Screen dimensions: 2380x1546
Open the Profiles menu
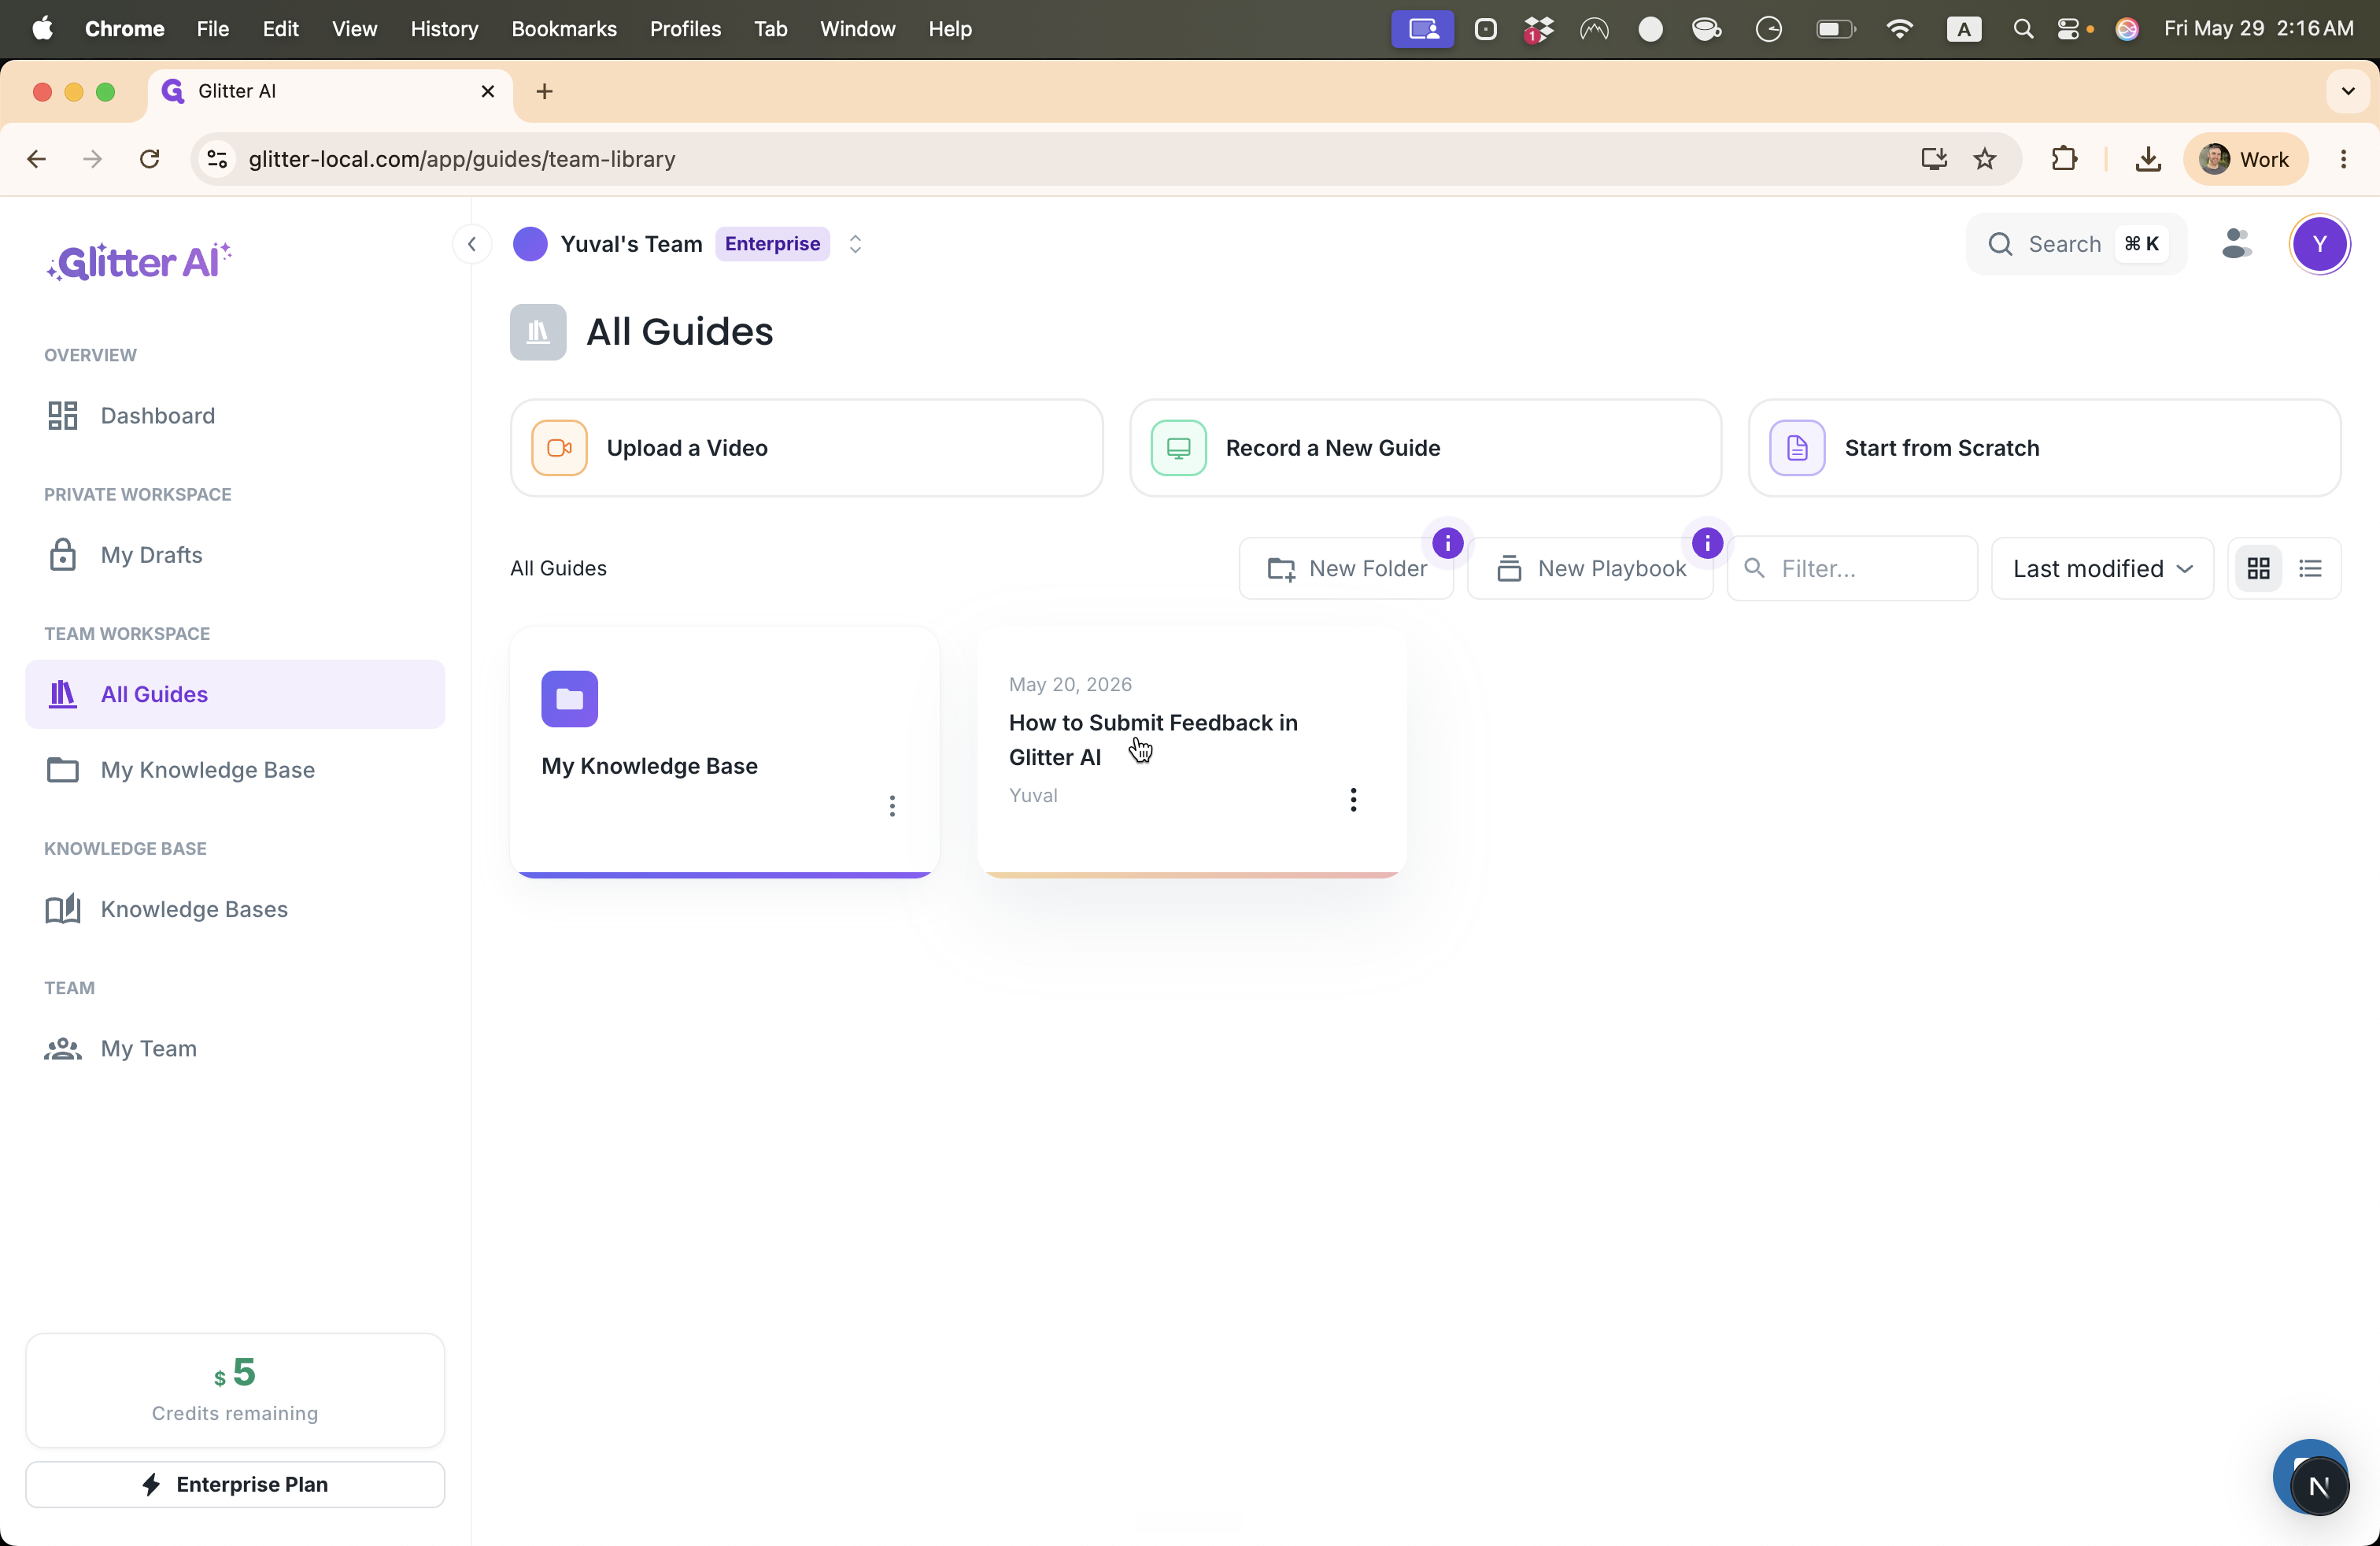tap(685, 29)
